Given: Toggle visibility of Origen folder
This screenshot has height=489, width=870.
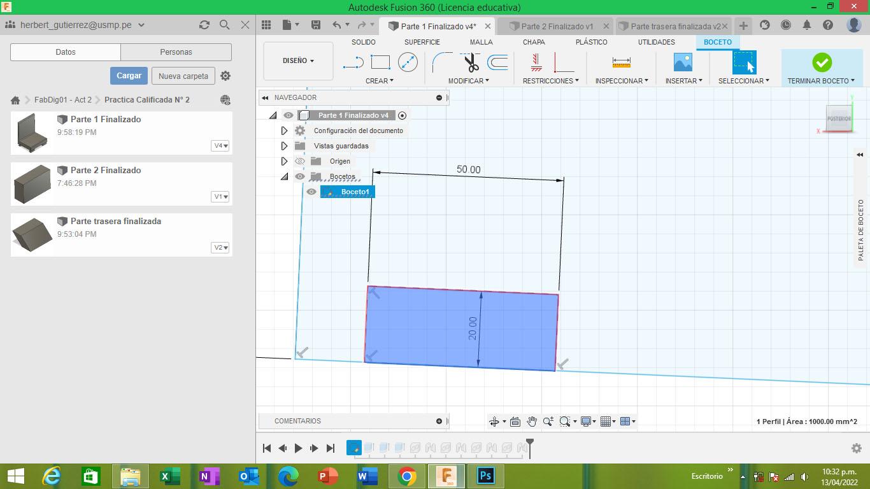Looking at the screenshot, I should point(300,161).
